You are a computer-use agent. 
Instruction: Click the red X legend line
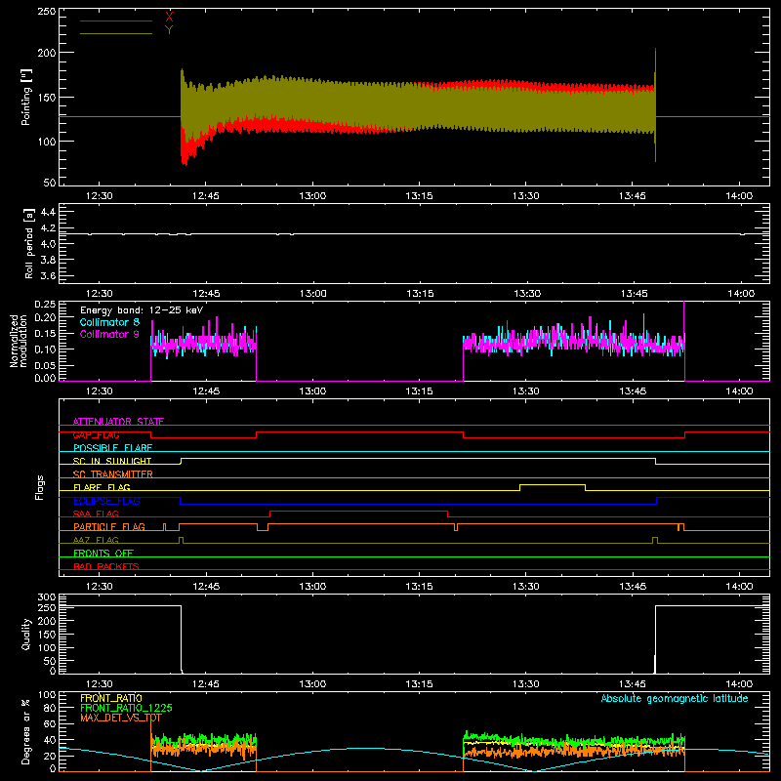tap(116, 21)
